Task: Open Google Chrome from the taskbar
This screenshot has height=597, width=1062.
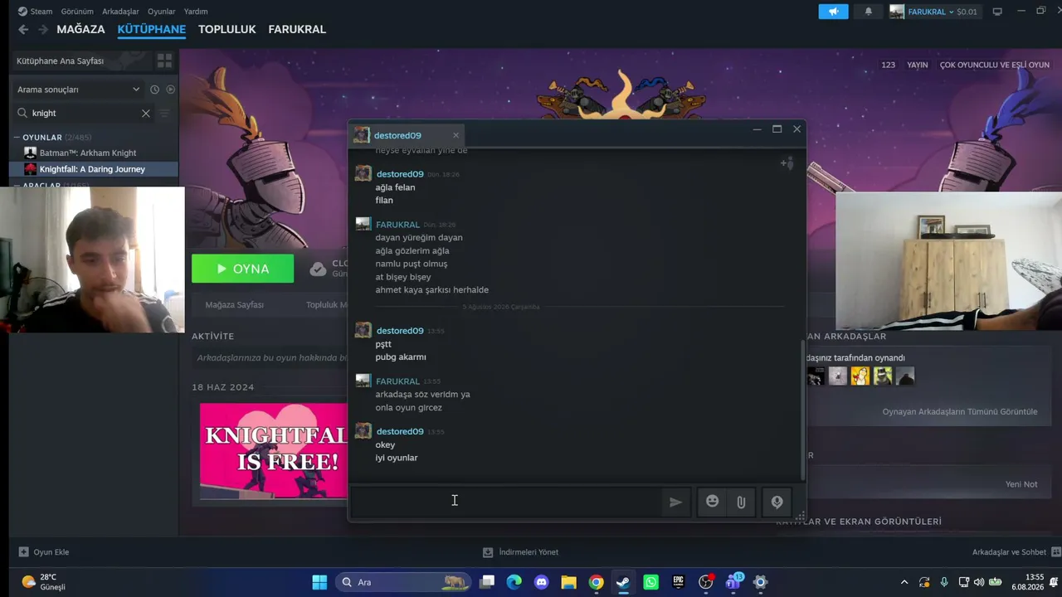Action: [x=596, y=582]
